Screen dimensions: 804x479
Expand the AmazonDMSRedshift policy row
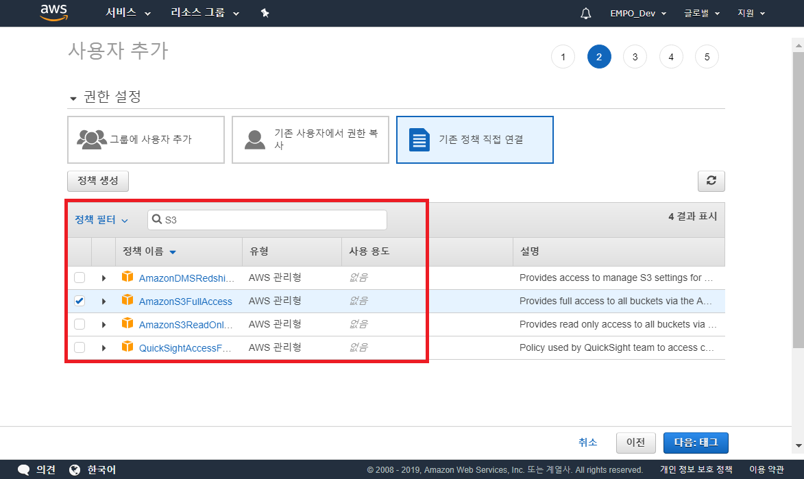(x=103, y=278)
